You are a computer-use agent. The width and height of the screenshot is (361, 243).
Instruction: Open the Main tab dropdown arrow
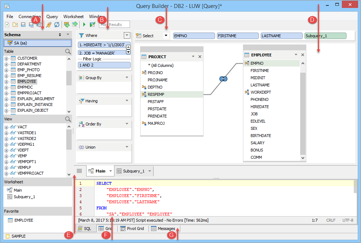coord(110,171)
